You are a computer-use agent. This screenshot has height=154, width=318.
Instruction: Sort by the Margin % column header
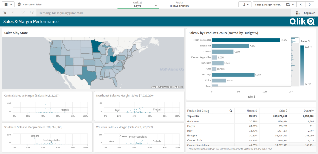point(252,111)
